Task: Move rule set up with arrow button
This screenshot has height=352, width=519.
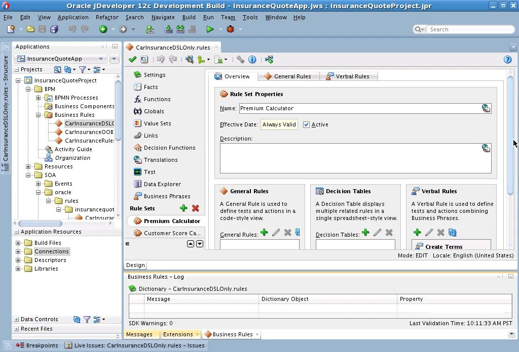Action: (191, 244)
